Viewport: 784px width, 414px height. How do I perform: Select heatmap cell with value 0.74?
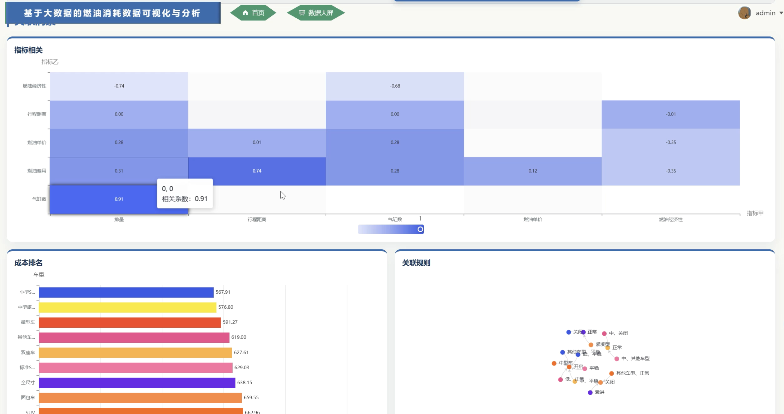(x=257, y=171)
